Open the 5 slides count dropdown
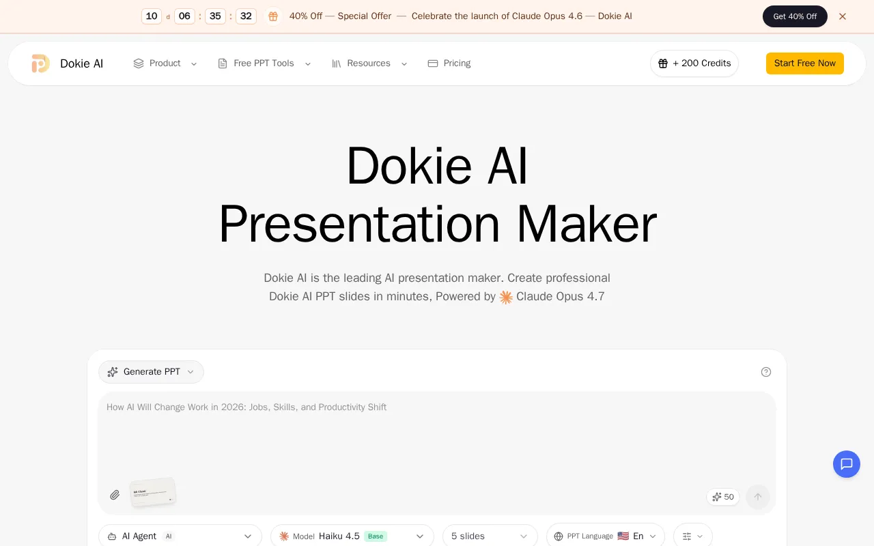This screenshot has width=874, height=546. pos(490,536)
